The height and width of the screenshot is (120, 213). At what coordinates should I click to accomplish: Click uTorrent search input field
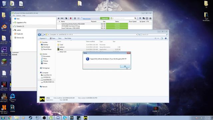click(x=124, y=18)
